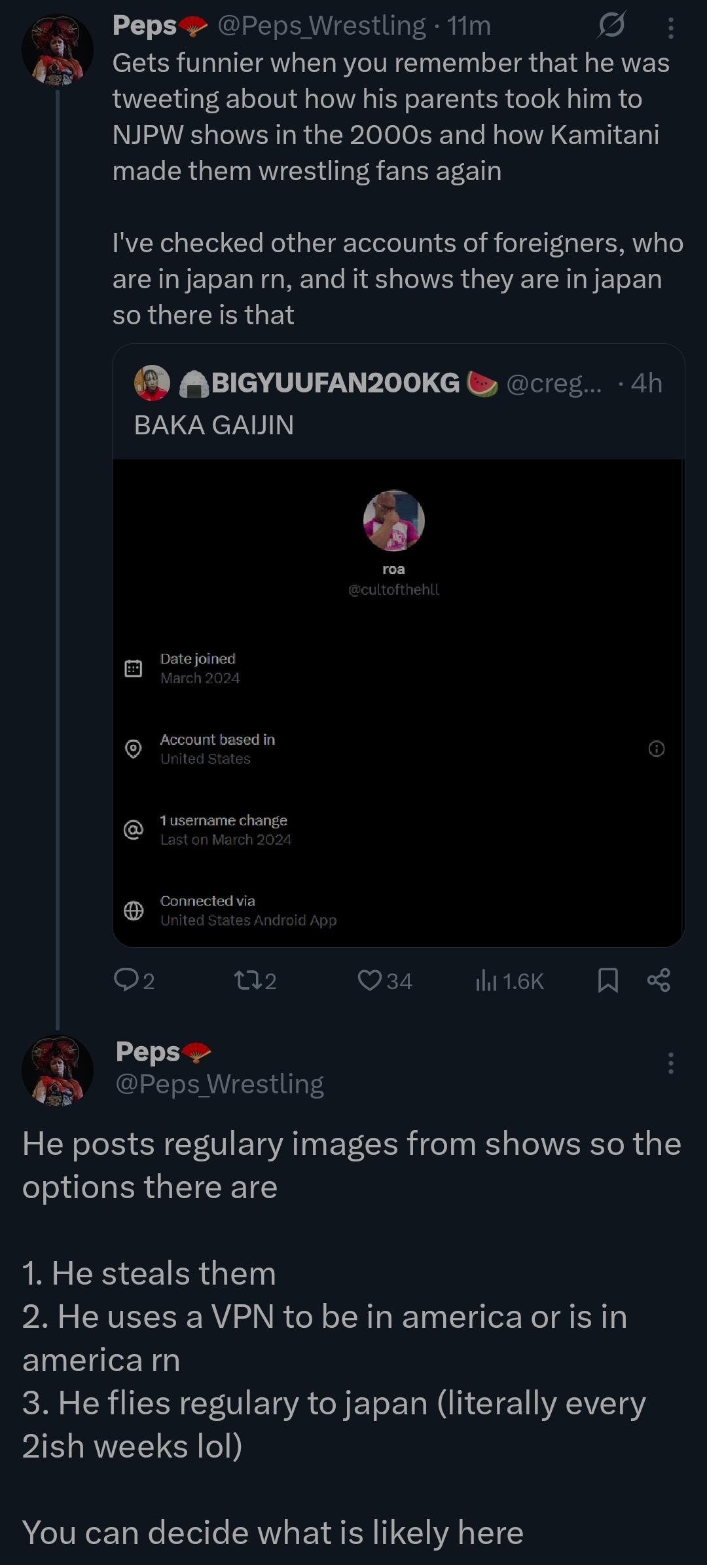Open Peps avatar on second tweet
The image size is (707, 1565).
click(x=58, y=1070)
